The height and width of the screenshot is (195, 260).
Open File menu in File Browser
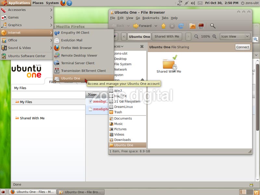112,18
